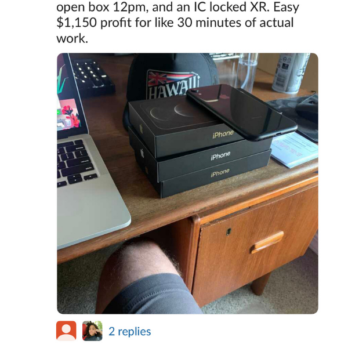
Task: Click the middle box's iPhone label
Action: (x=220, y=155)
